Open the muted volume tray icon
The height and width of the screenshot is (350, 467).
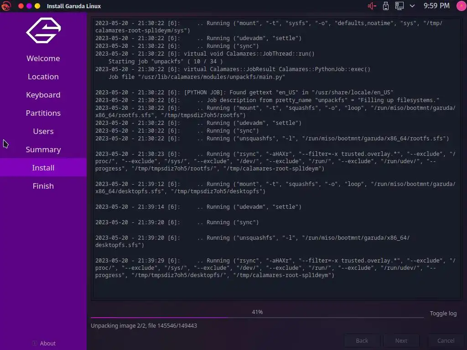tap(372, 6)
